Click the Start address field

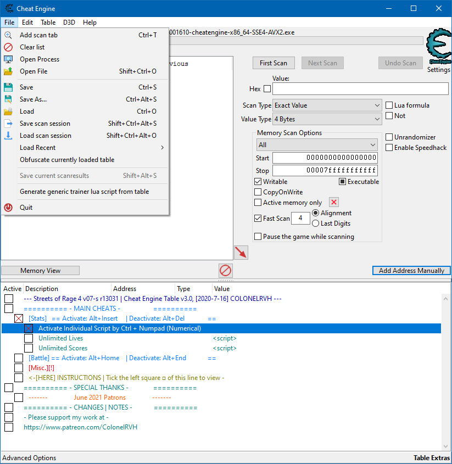[x=325, y=158]
